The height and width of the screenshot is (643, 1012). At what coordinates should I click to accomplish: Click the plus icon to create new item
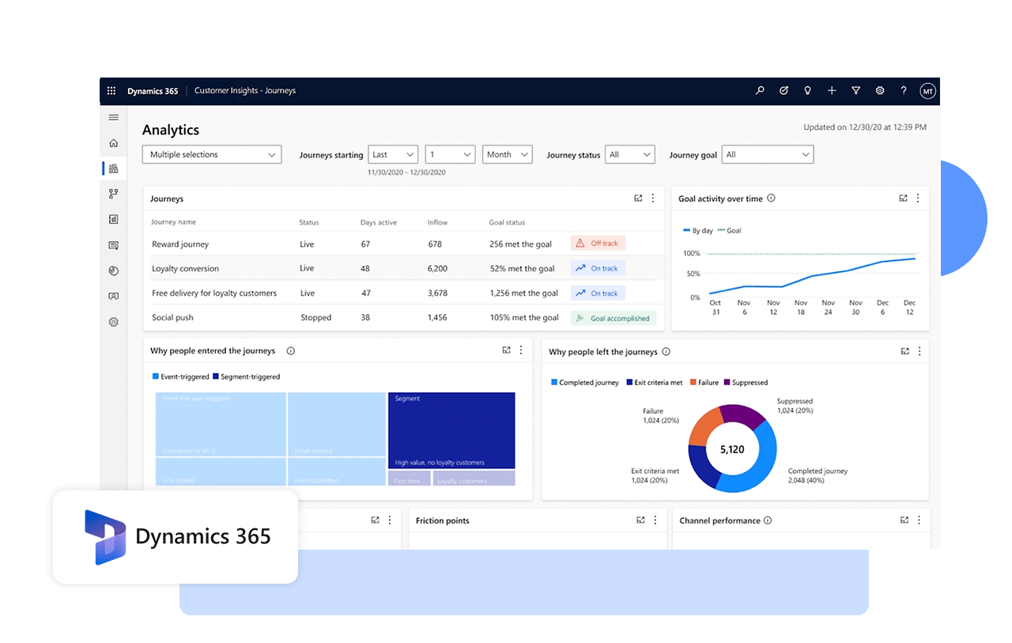click(x=832, y=90)
